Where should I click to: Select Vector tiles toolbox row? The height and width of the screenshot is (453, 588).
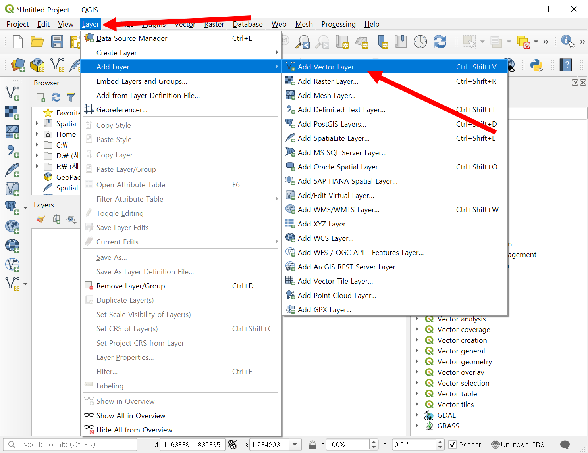click(455, 404)
